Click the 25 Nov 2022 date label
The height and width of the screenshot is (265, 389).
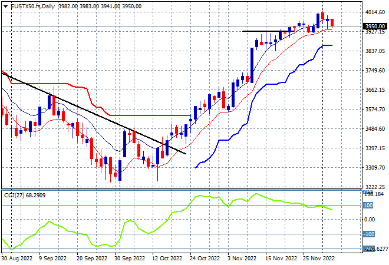pyautogui.click(x=318, y=259)
